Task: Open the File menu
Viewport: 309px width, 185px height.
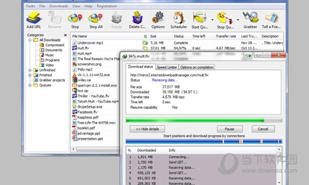Action: coord(42,6)
